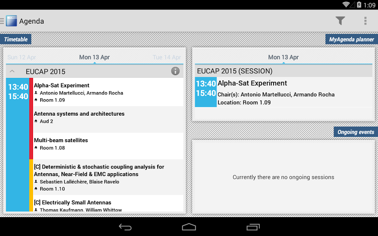Switch Timetable to Sun 12 Apr
Screen dimensions: 378x236
(22, 57)
